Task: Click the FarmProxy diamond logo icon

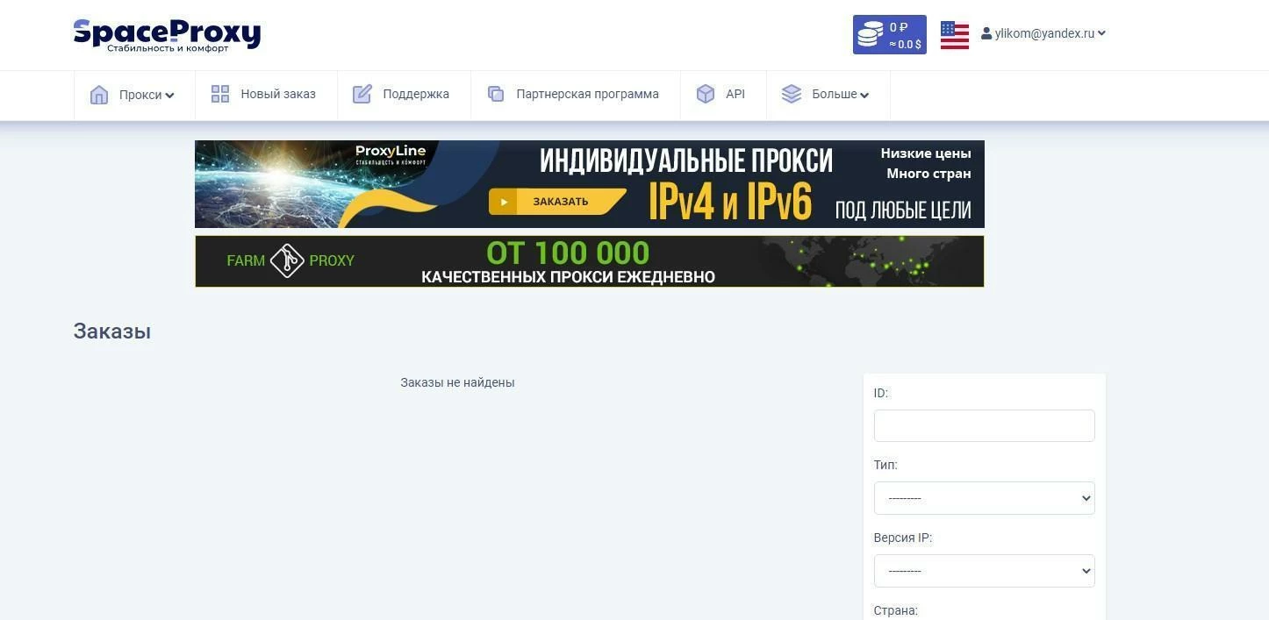Action: pyautogui.click(x=287, y=260)
